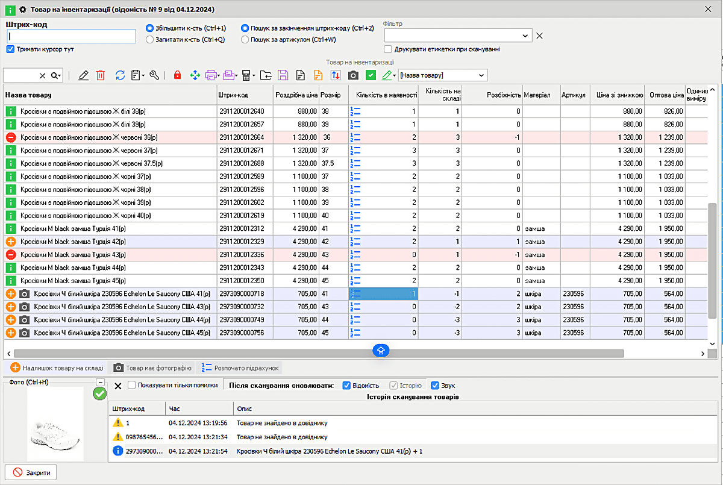Click the Штрих-код input field
Screen dimensions: 723x485
(71, 36)
